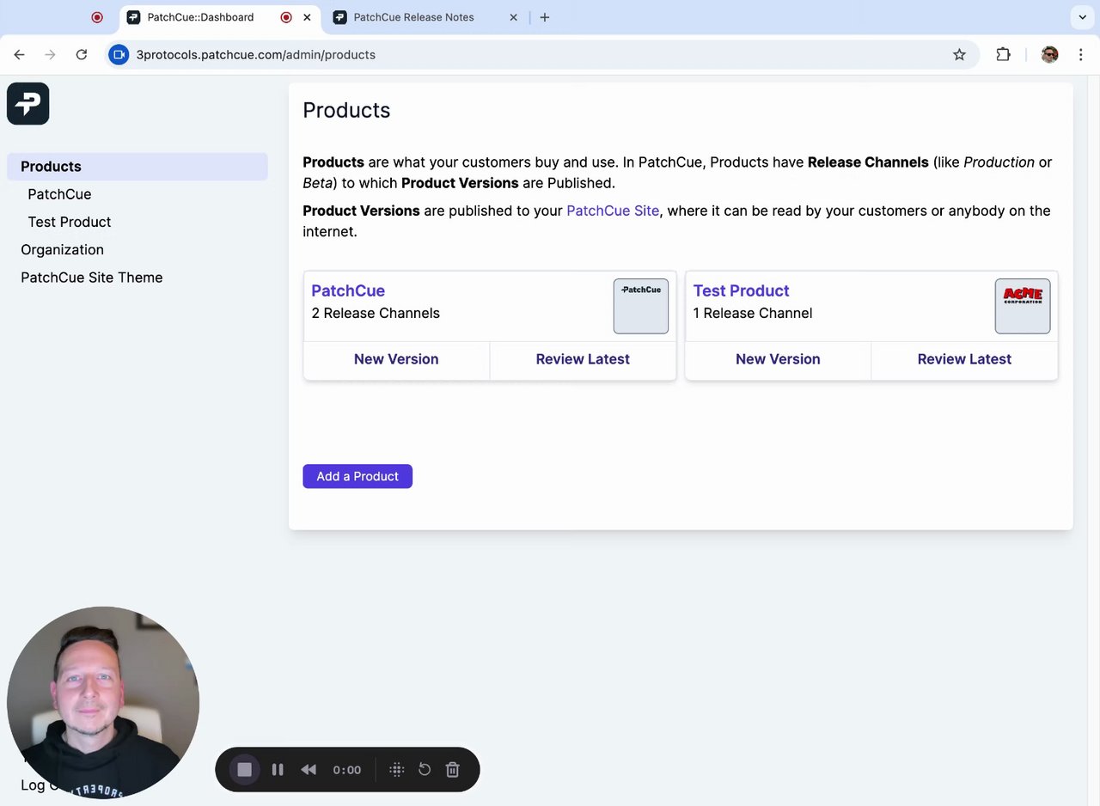Open the PatchCue product card title

(348, 290)
